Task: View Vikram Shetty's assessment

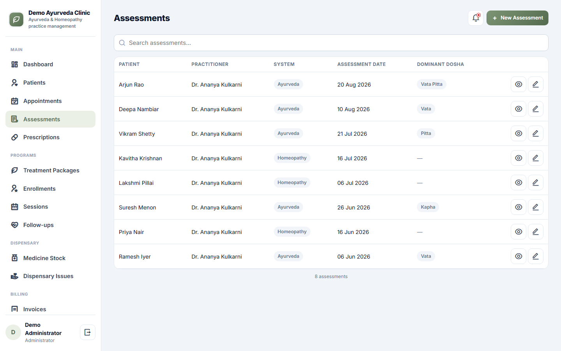Action: coord(519,133)
